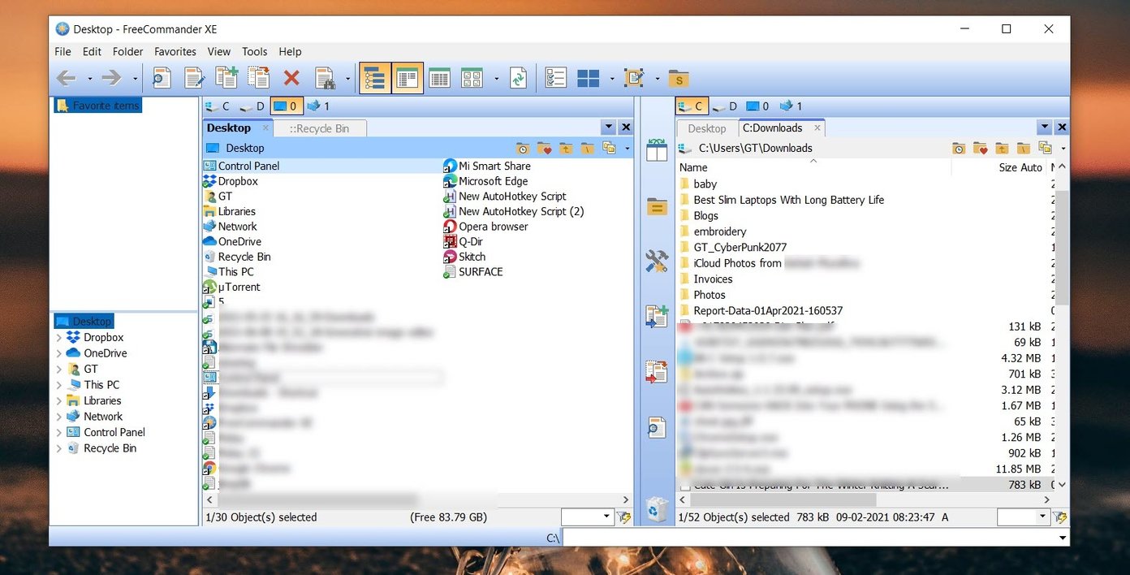The image size is (1130, 575).
Task: Open the Favorites menu
Action: point(175,51)
